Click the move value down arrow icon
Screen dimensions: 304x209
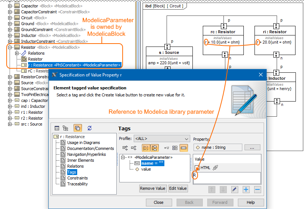(x=223, y=189)
